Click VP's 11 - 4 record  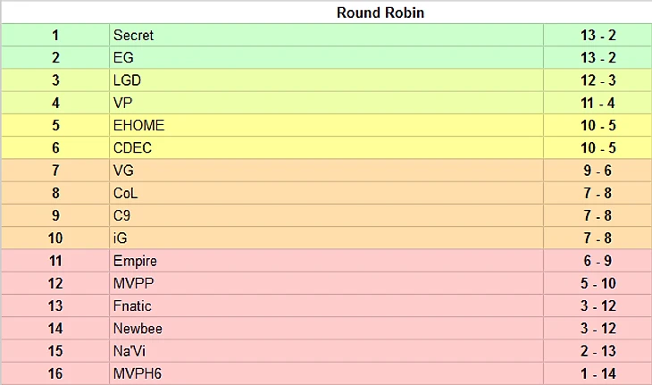pos(598,103)
